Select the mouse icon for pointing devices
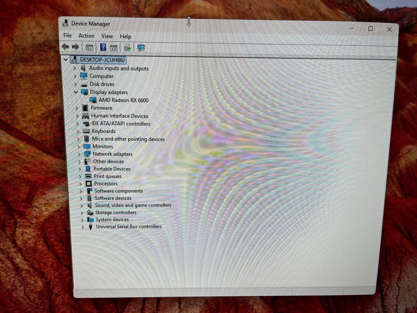The image size is (417, 313). [87, 139]
